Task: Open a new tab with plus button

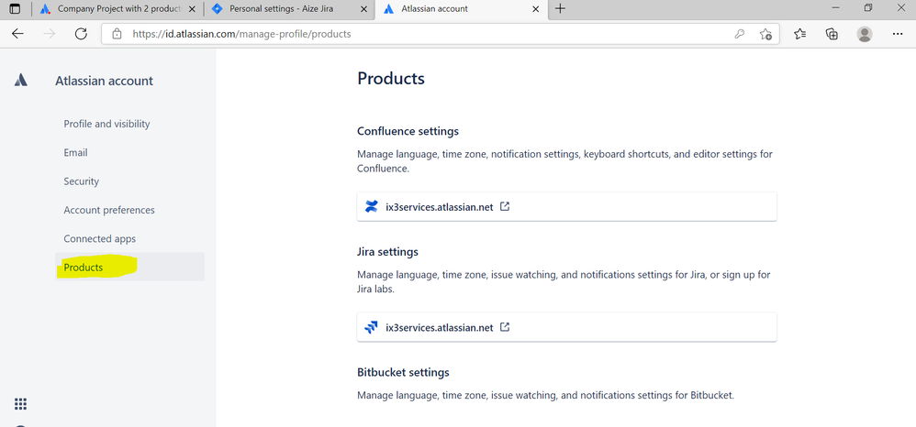Action: point(560,9)
